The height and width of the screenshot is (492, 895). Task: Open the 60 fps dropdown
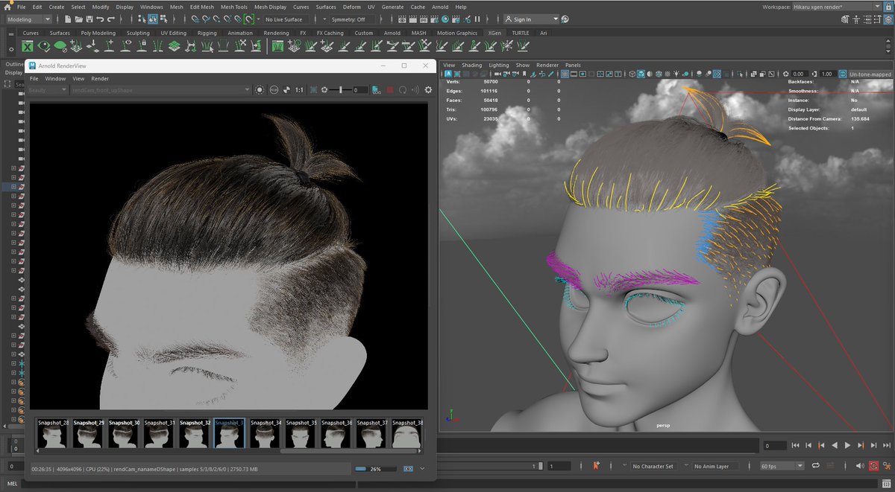tap(782, 466)
